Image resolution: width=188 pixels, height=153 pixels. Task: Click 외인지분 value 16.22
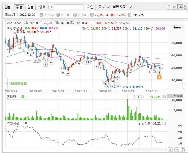pos(157,123)
